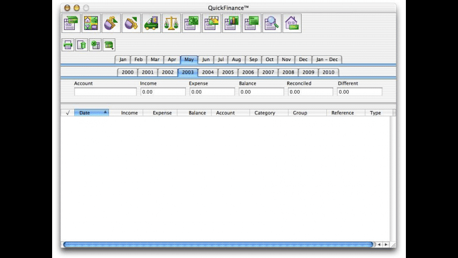Click the scroll right arrow button
458x258 pixels.
tap(386, 244)
